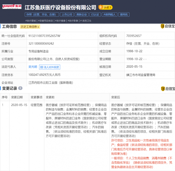
Task: Click the 法人对外投资 button
Action: click(50, 67)
